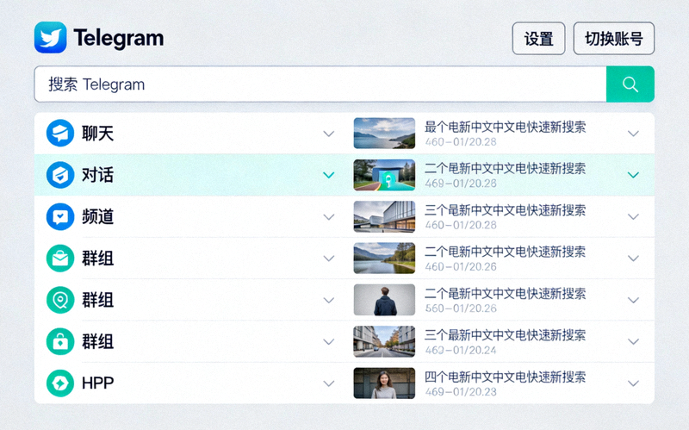Select the HPP label
The height and width of the screenshot is (430, 689).
(97, 383)
